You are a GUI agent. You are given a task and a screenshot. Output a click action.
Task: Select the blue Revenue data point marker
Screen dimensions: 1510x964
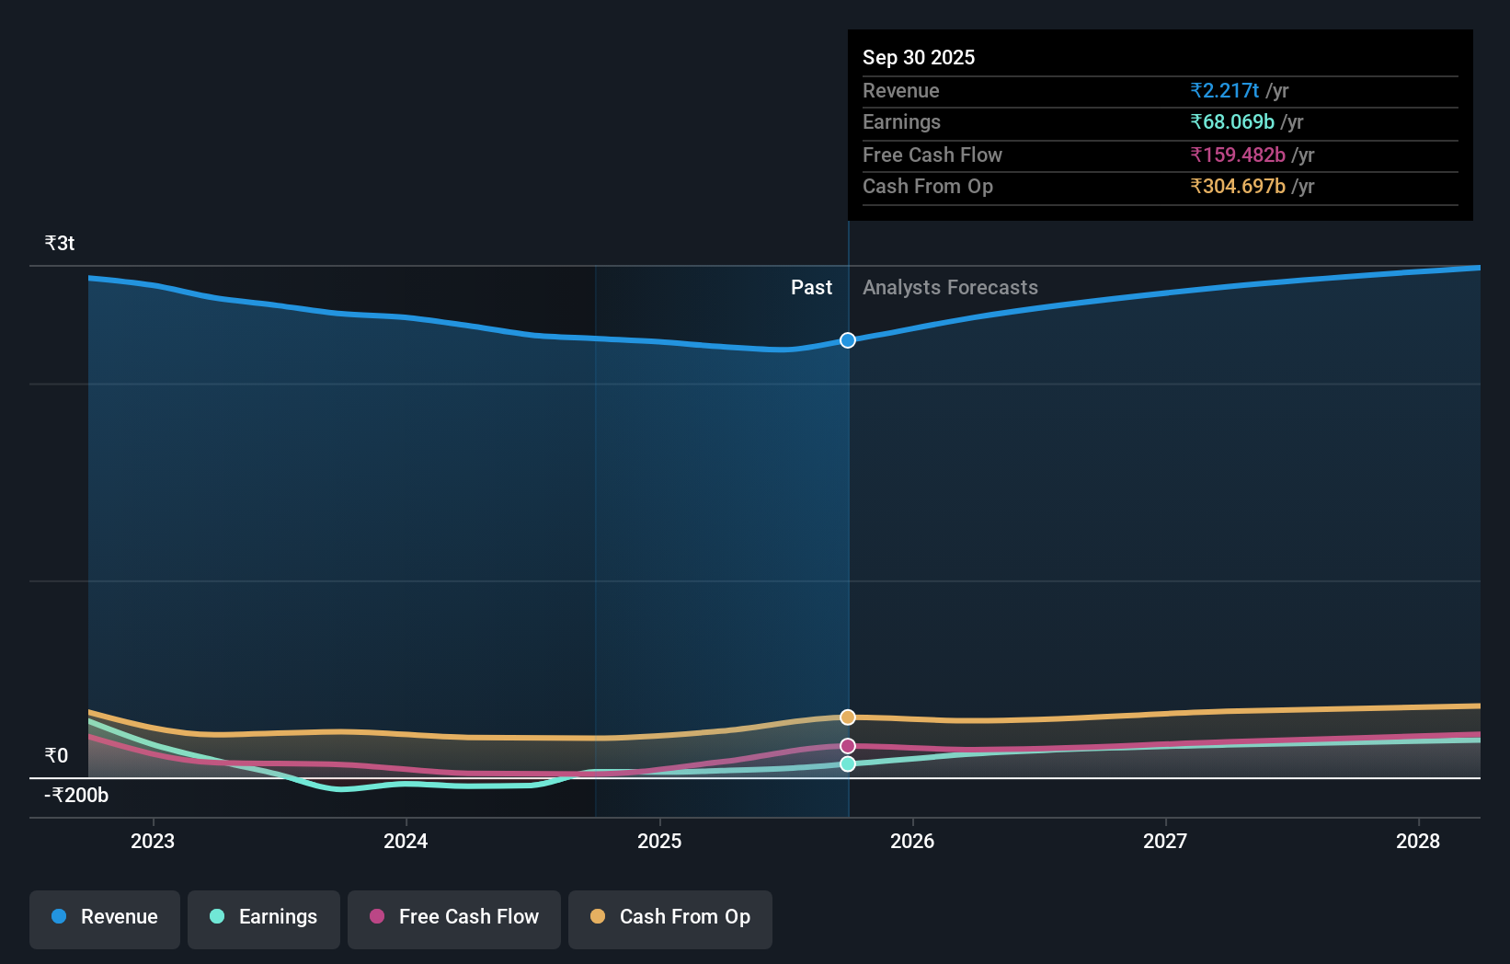(x=847, y=339)
